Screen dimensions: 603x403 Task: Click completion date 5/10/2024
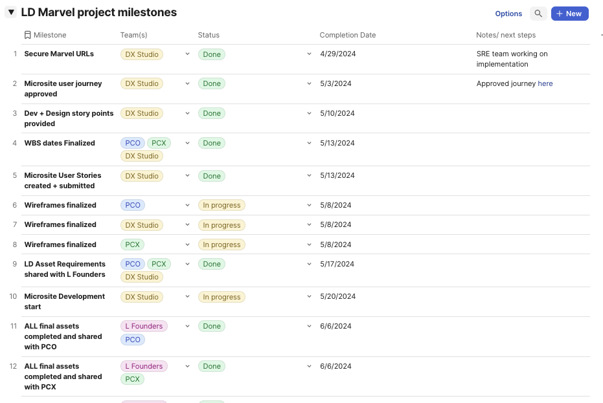tap(337, 113)
